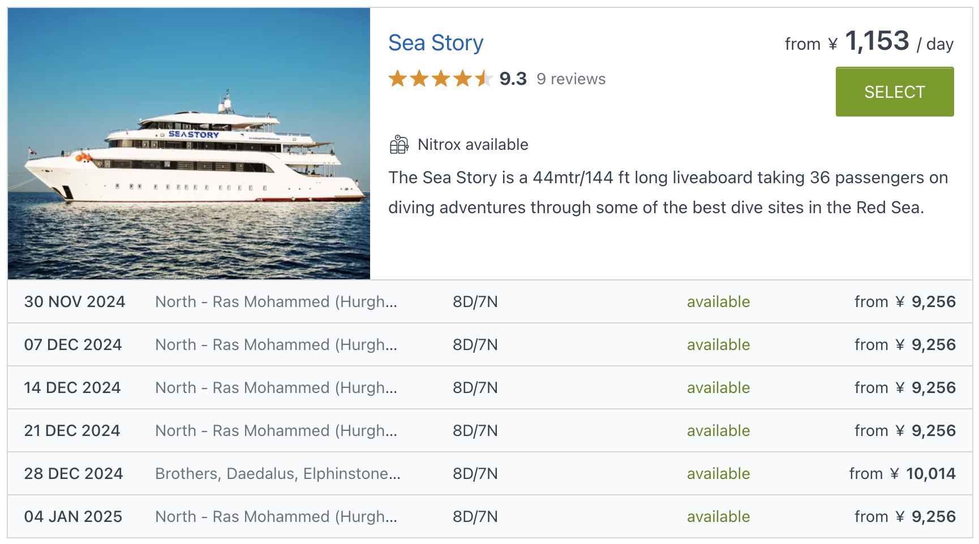Select the 14 DEC 2024 departure
979x544 pixels.
point(72,388)
